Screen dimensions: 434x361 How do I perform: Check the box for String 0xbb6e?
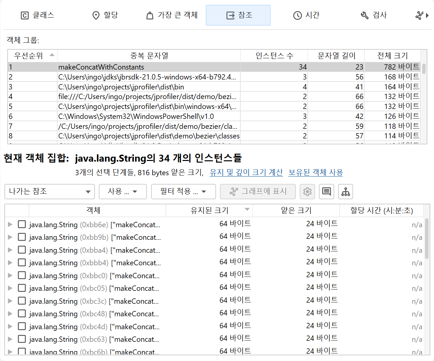[22, 225]
